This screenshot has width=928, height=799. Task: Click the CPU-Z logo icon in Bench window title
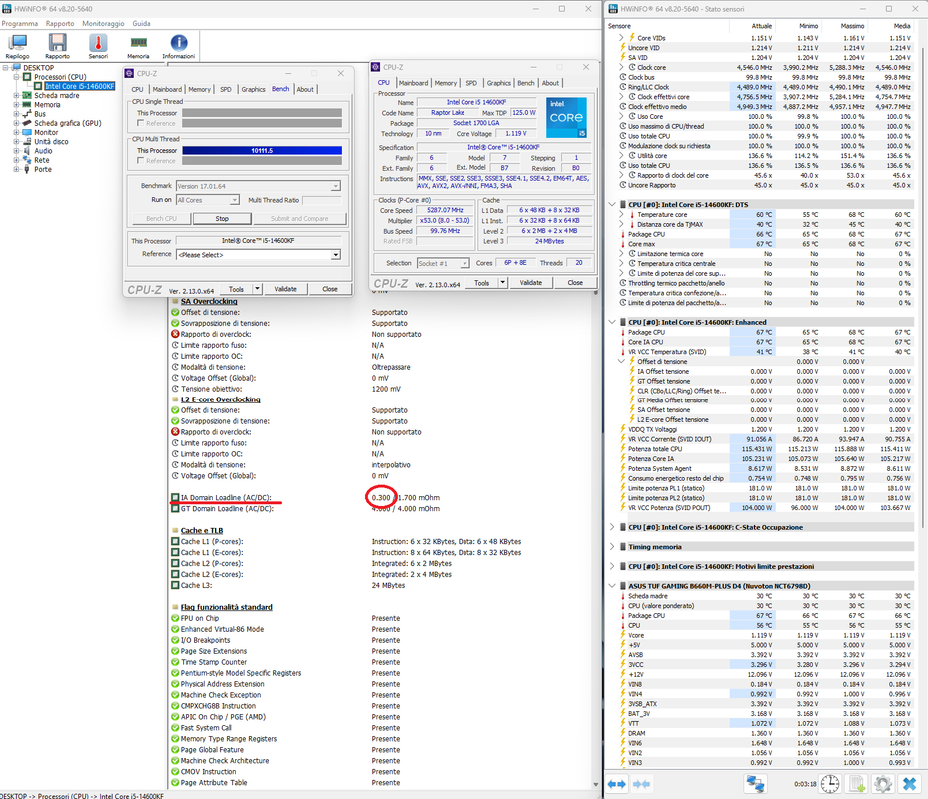(129, 73)
